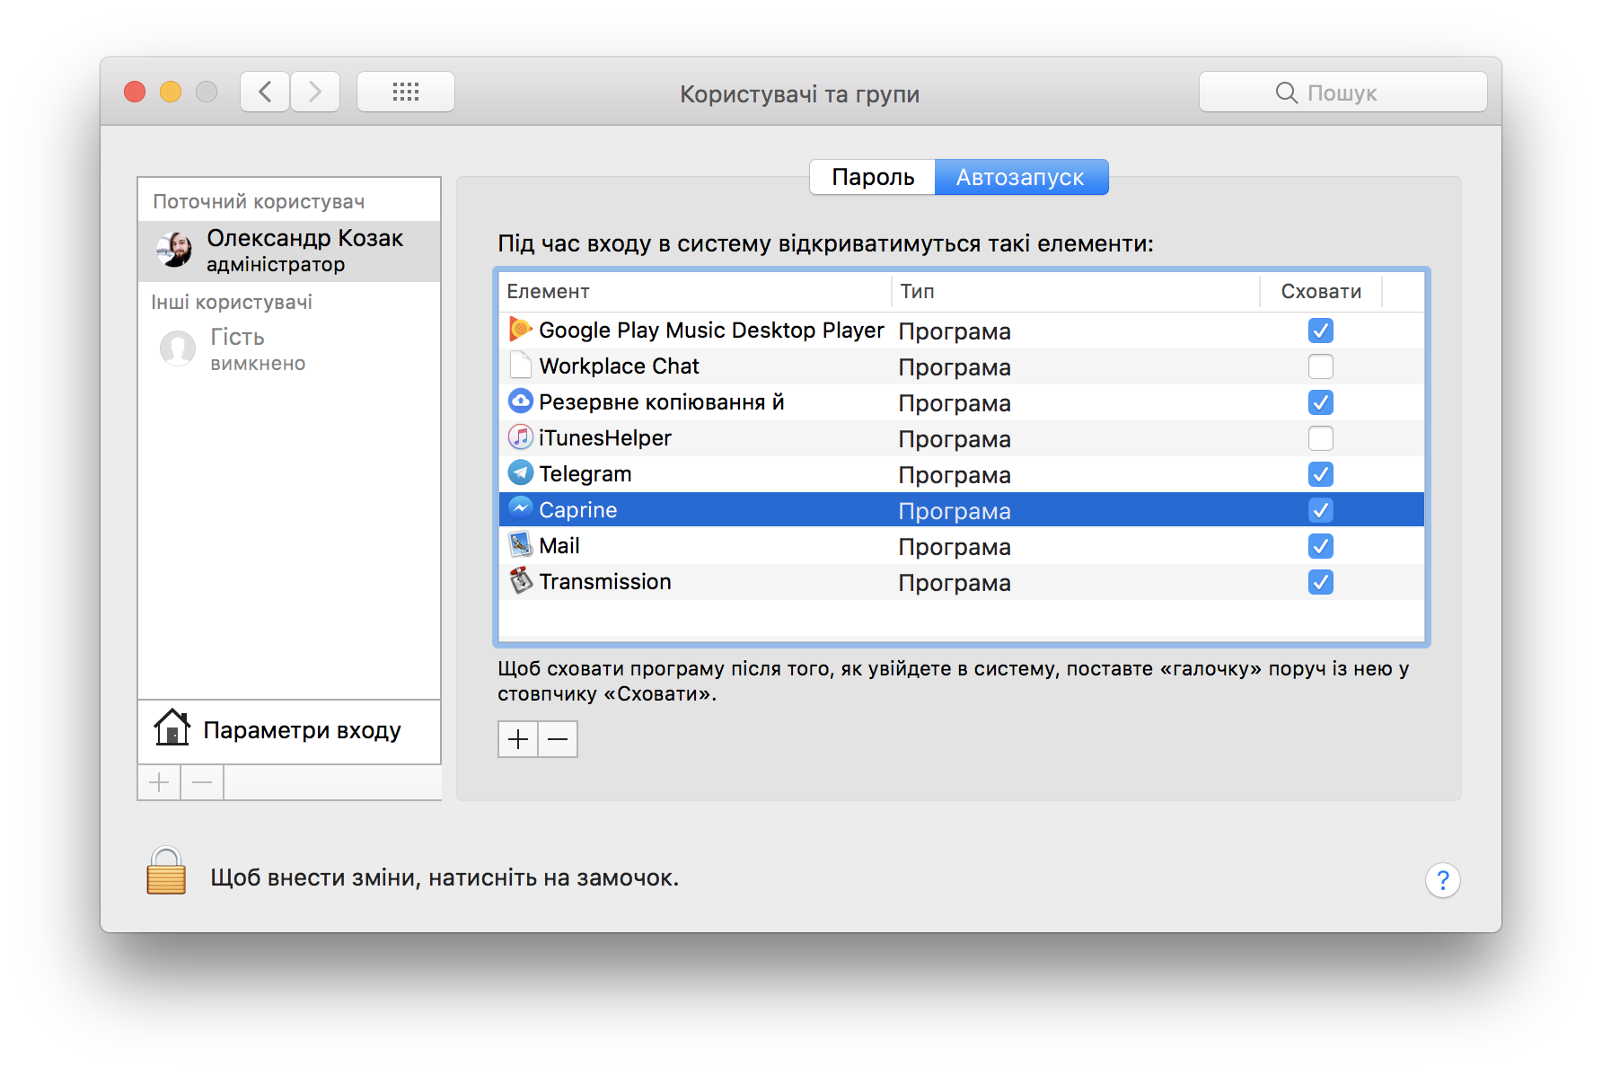Click the Mail app icon
The height and width of the screenshot is (1076, 1602).
[x=519, y=545]
